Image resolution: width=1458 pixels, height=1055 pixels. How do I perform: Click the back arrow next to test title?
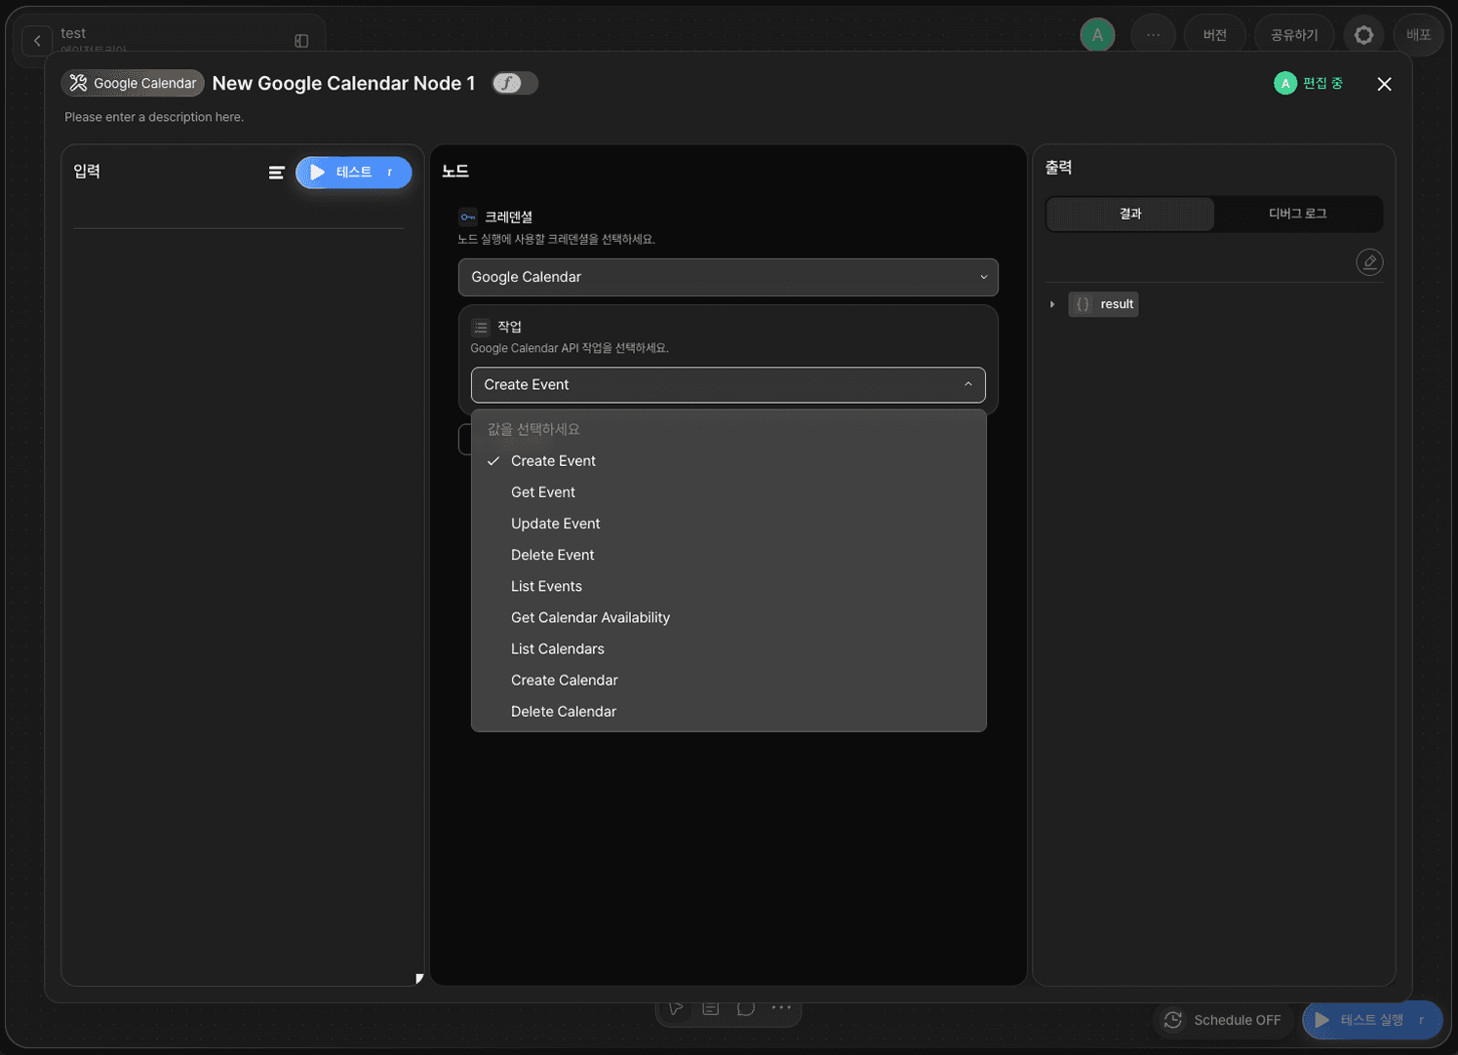[37, 41]
